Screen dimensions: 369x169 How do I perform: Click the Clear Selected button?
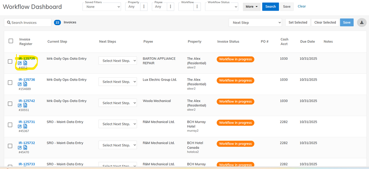(325, 22)
